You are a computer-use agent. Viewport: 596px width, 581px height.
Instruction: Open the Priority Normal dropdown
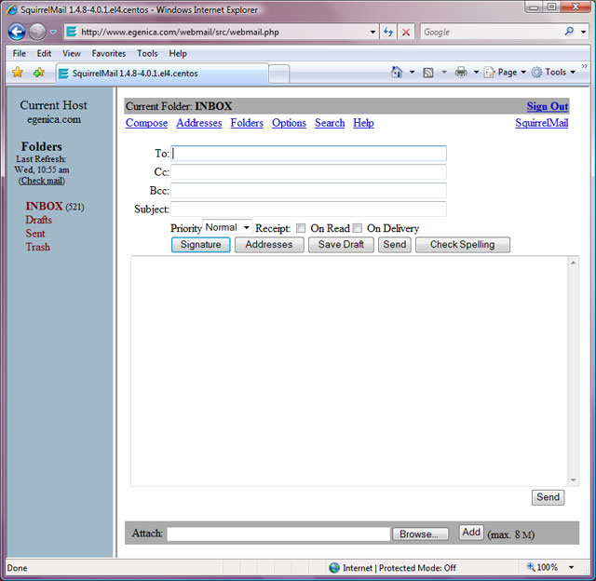pyautogui.click(x=227, y=227)
